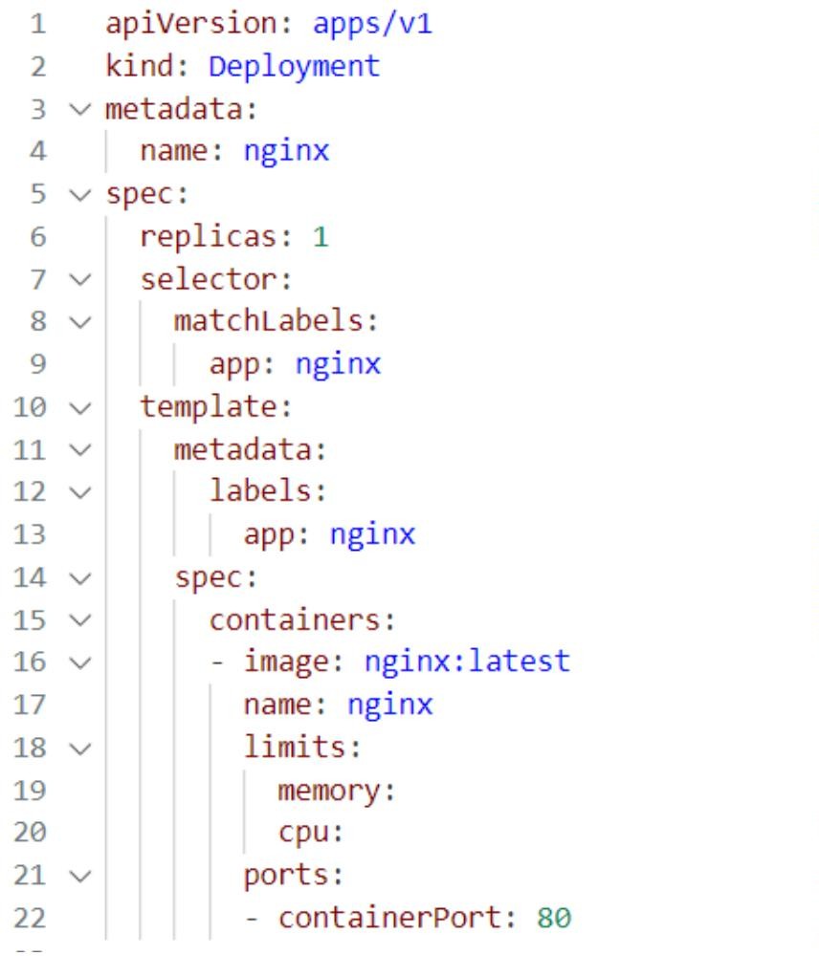Collapse the nested spec block on line 14
Image resolution: width=819 pixels, height=956 pixels.
coord(80,578)
